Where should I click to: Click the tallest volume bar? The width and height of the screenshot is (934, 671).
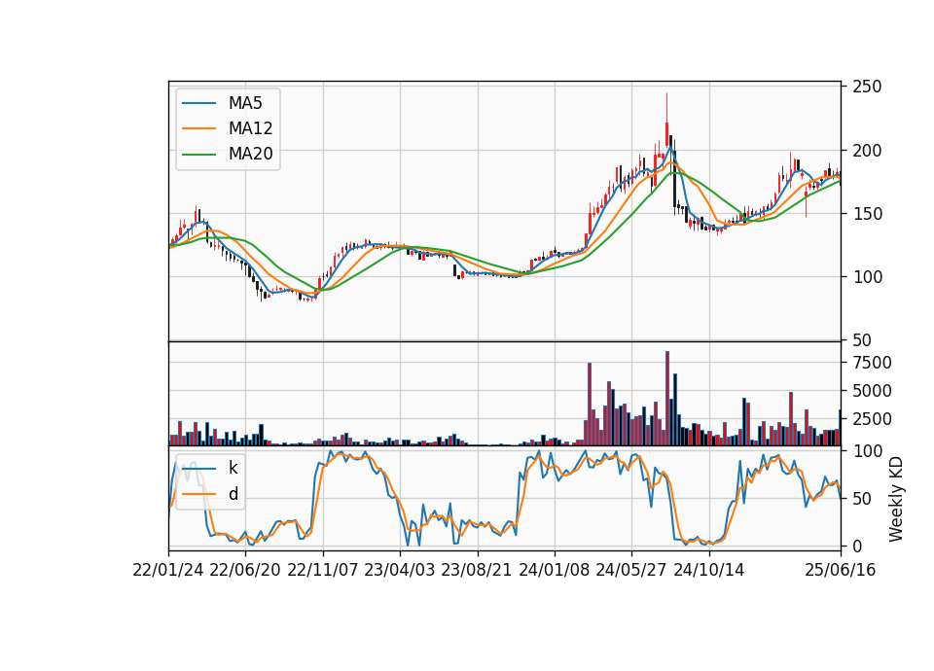[x=667, y=399]
